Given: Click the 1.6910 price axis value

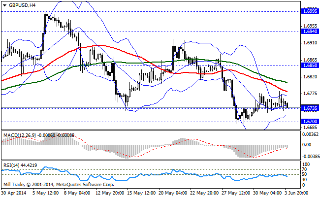Looking at the screenshot, I should pyautogui.click(x=311, y=43).
